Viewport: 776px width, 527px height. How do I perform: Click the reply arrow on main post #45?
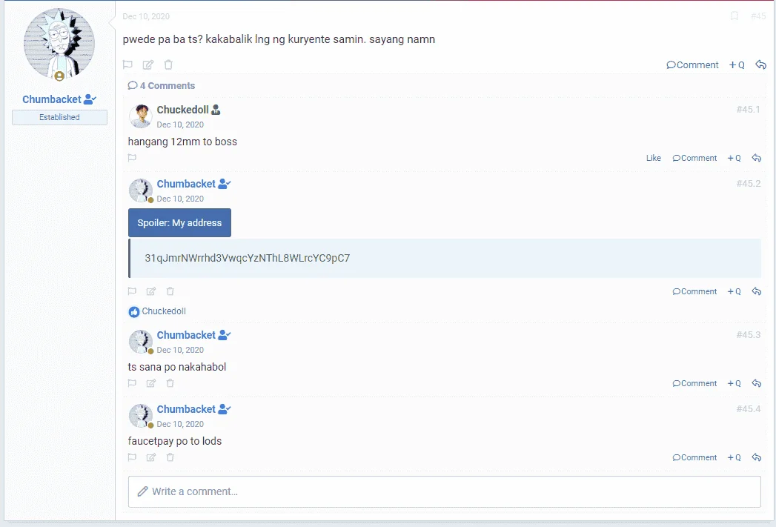pyautogui.click(x=760, y=64)
